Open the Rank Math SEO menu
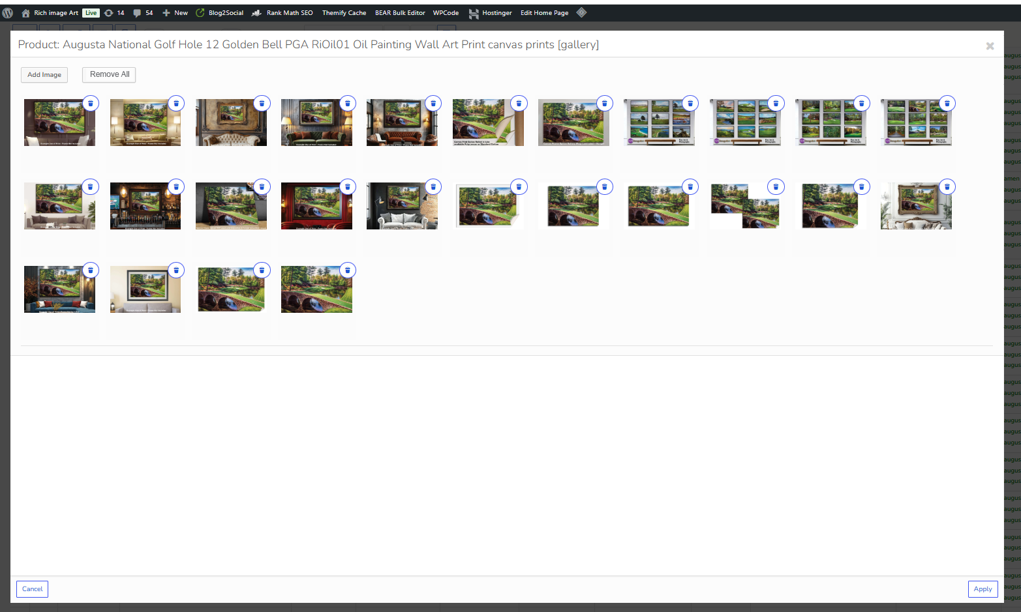1021x612 pixels. [x=282, y=13]
